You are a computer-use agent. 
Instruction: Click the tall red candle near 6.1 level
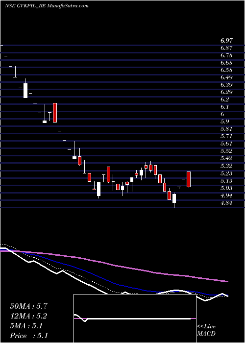(55, 112)
